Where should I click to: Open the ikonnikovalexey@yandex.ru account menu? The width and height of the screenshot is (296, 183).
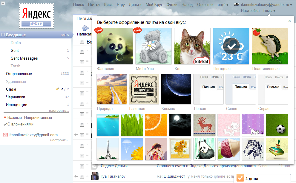(x=266, y=5)
